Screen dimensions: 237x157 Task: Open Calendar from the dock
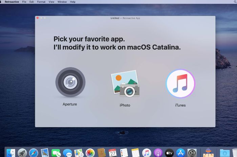[x=112, y=153]
